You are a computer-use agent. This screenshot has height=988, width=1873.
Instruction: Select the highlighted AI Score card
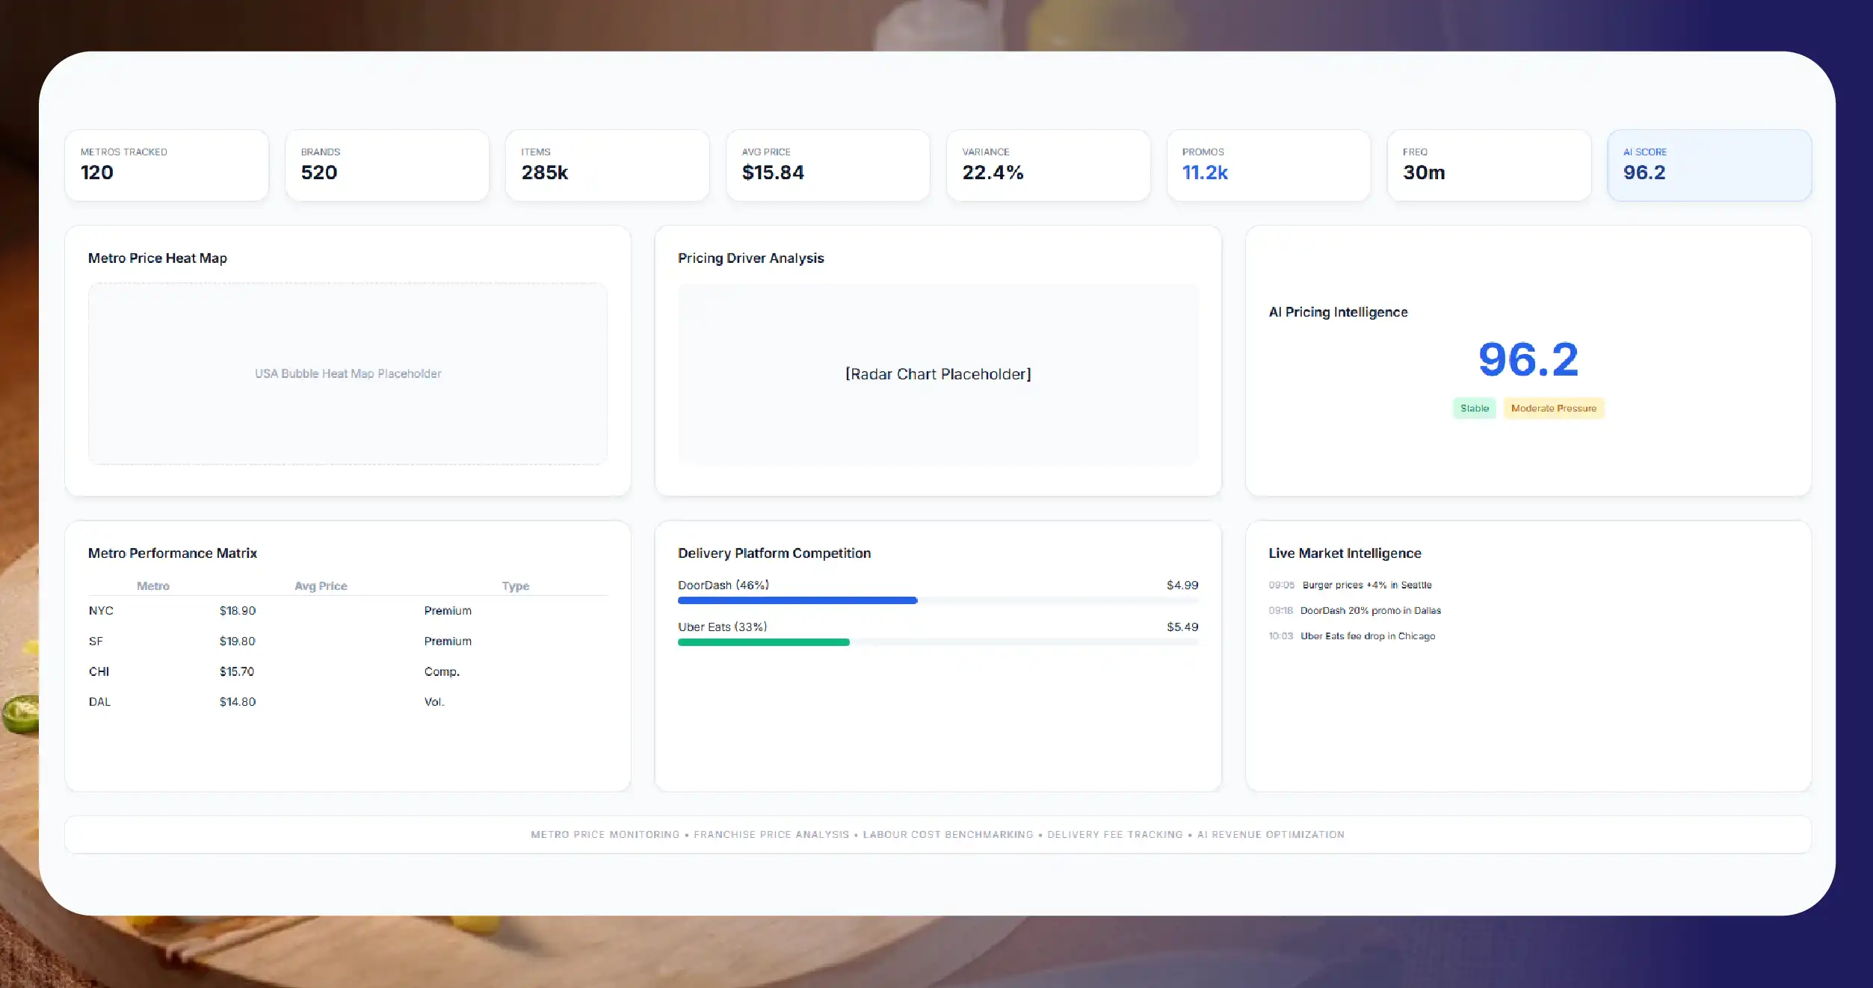[1709, 165]
